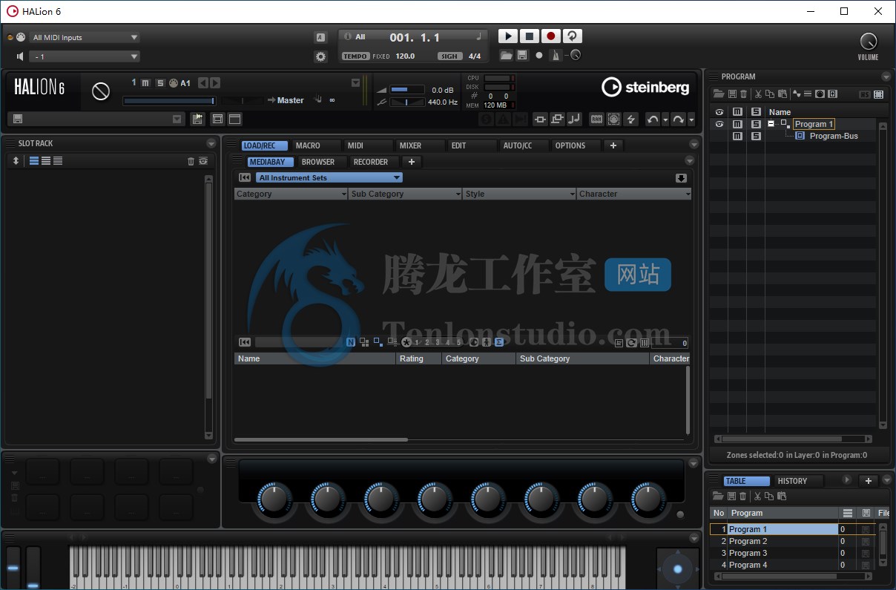
Task: Open the Character filter dropdown
Action: pos(634,194)
